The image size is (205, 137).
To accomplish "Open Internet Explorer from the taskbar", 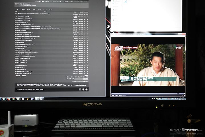I will point(4,99).
